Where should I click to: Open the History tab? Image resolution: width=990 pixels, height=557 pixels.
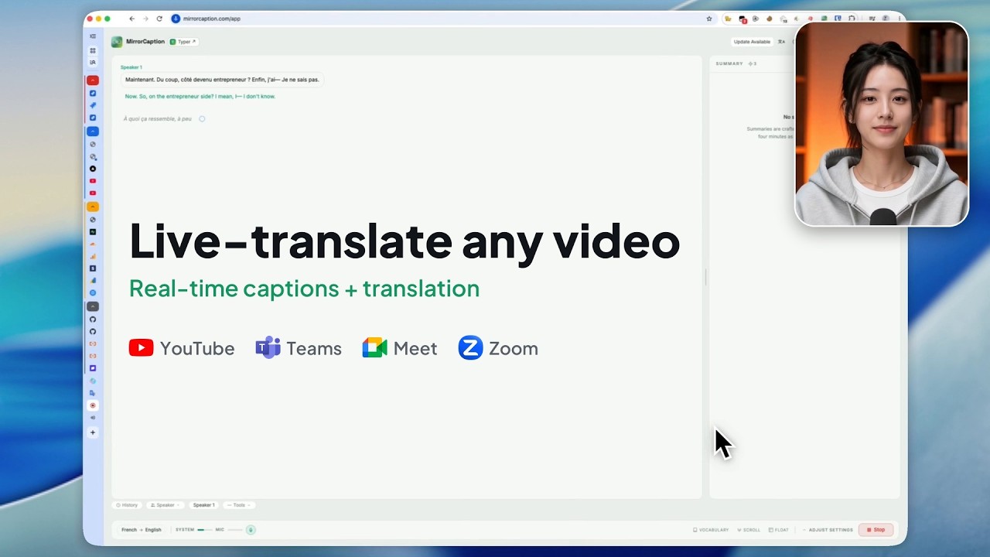(x=127, y=505)
